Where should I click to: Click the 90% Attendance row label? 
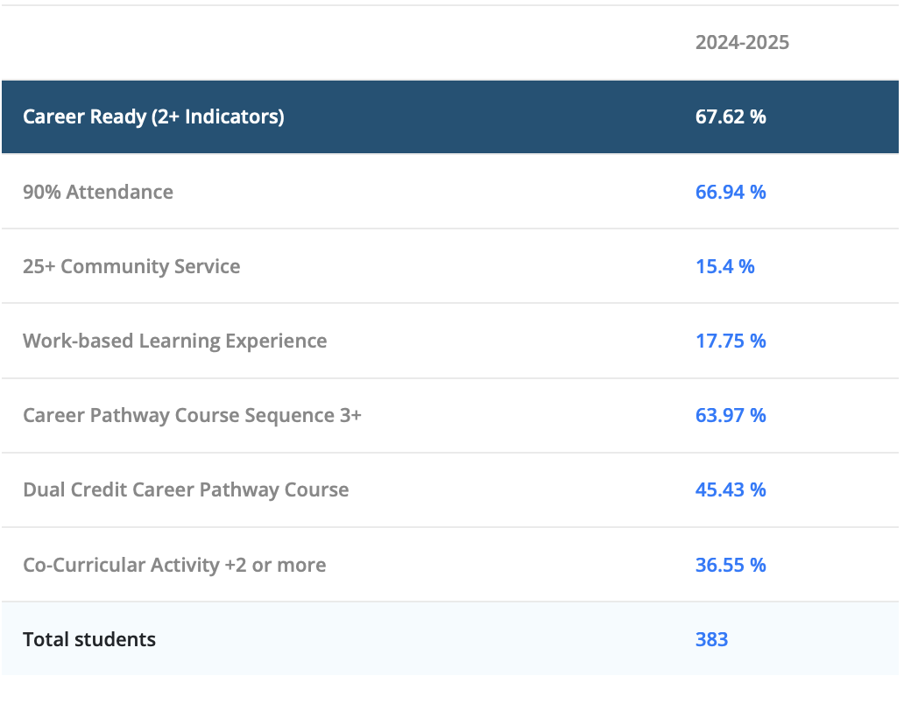click(x=98, y=192)
